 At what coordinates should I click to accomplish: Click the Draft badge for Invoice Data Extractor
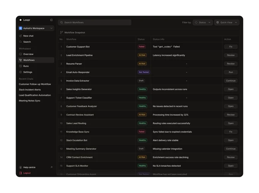tap(141, 81)
